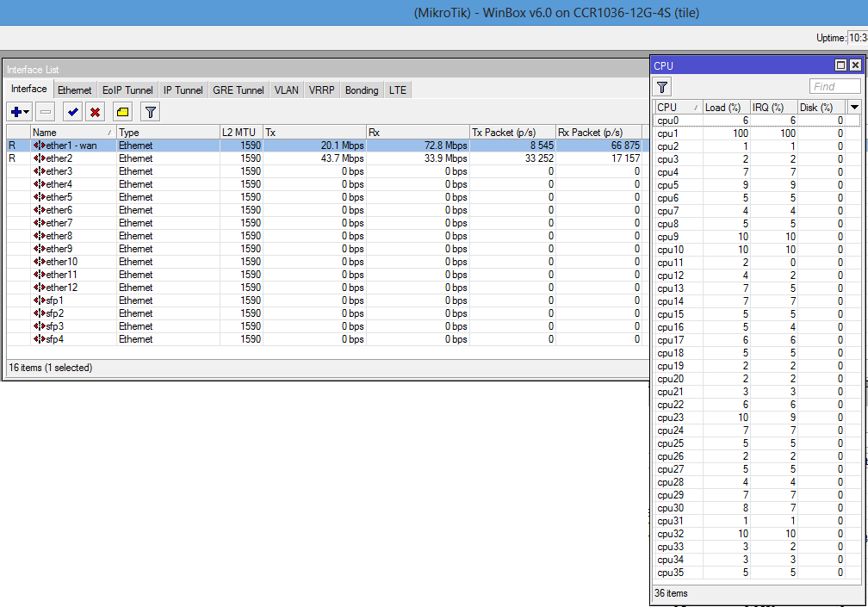Select the cpu0 row
The height and width of the screenshot is (607, 868).
757,121
